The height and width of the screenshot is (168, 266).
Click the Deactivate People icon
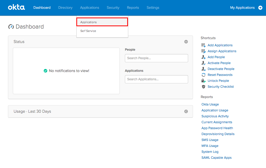204,69
